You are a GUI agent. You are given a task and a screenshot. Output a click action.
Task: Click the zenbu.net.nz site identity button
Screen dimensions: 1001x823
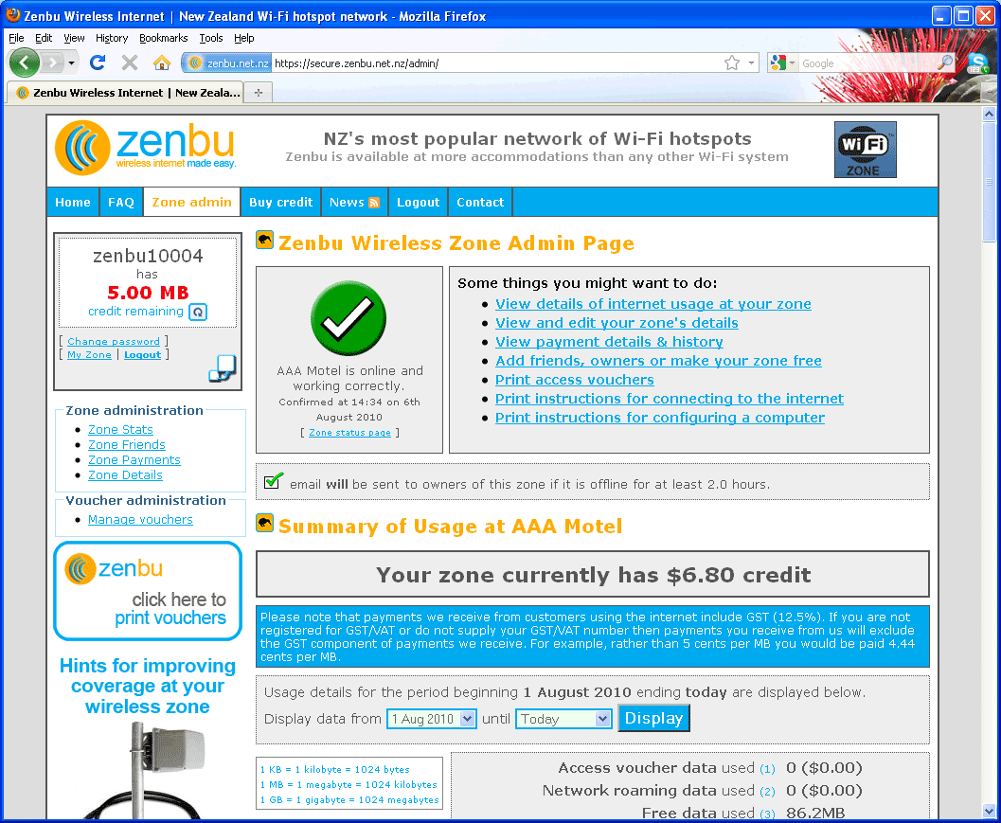[228, 63]
